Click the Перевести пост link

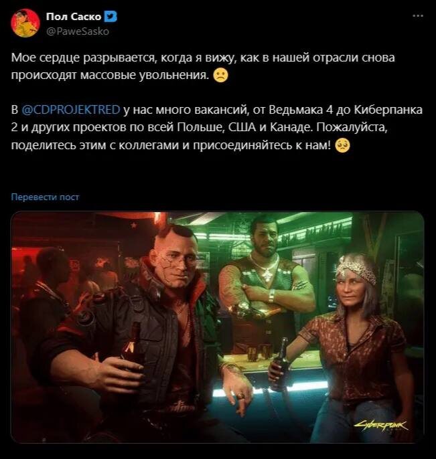point(45,197)
